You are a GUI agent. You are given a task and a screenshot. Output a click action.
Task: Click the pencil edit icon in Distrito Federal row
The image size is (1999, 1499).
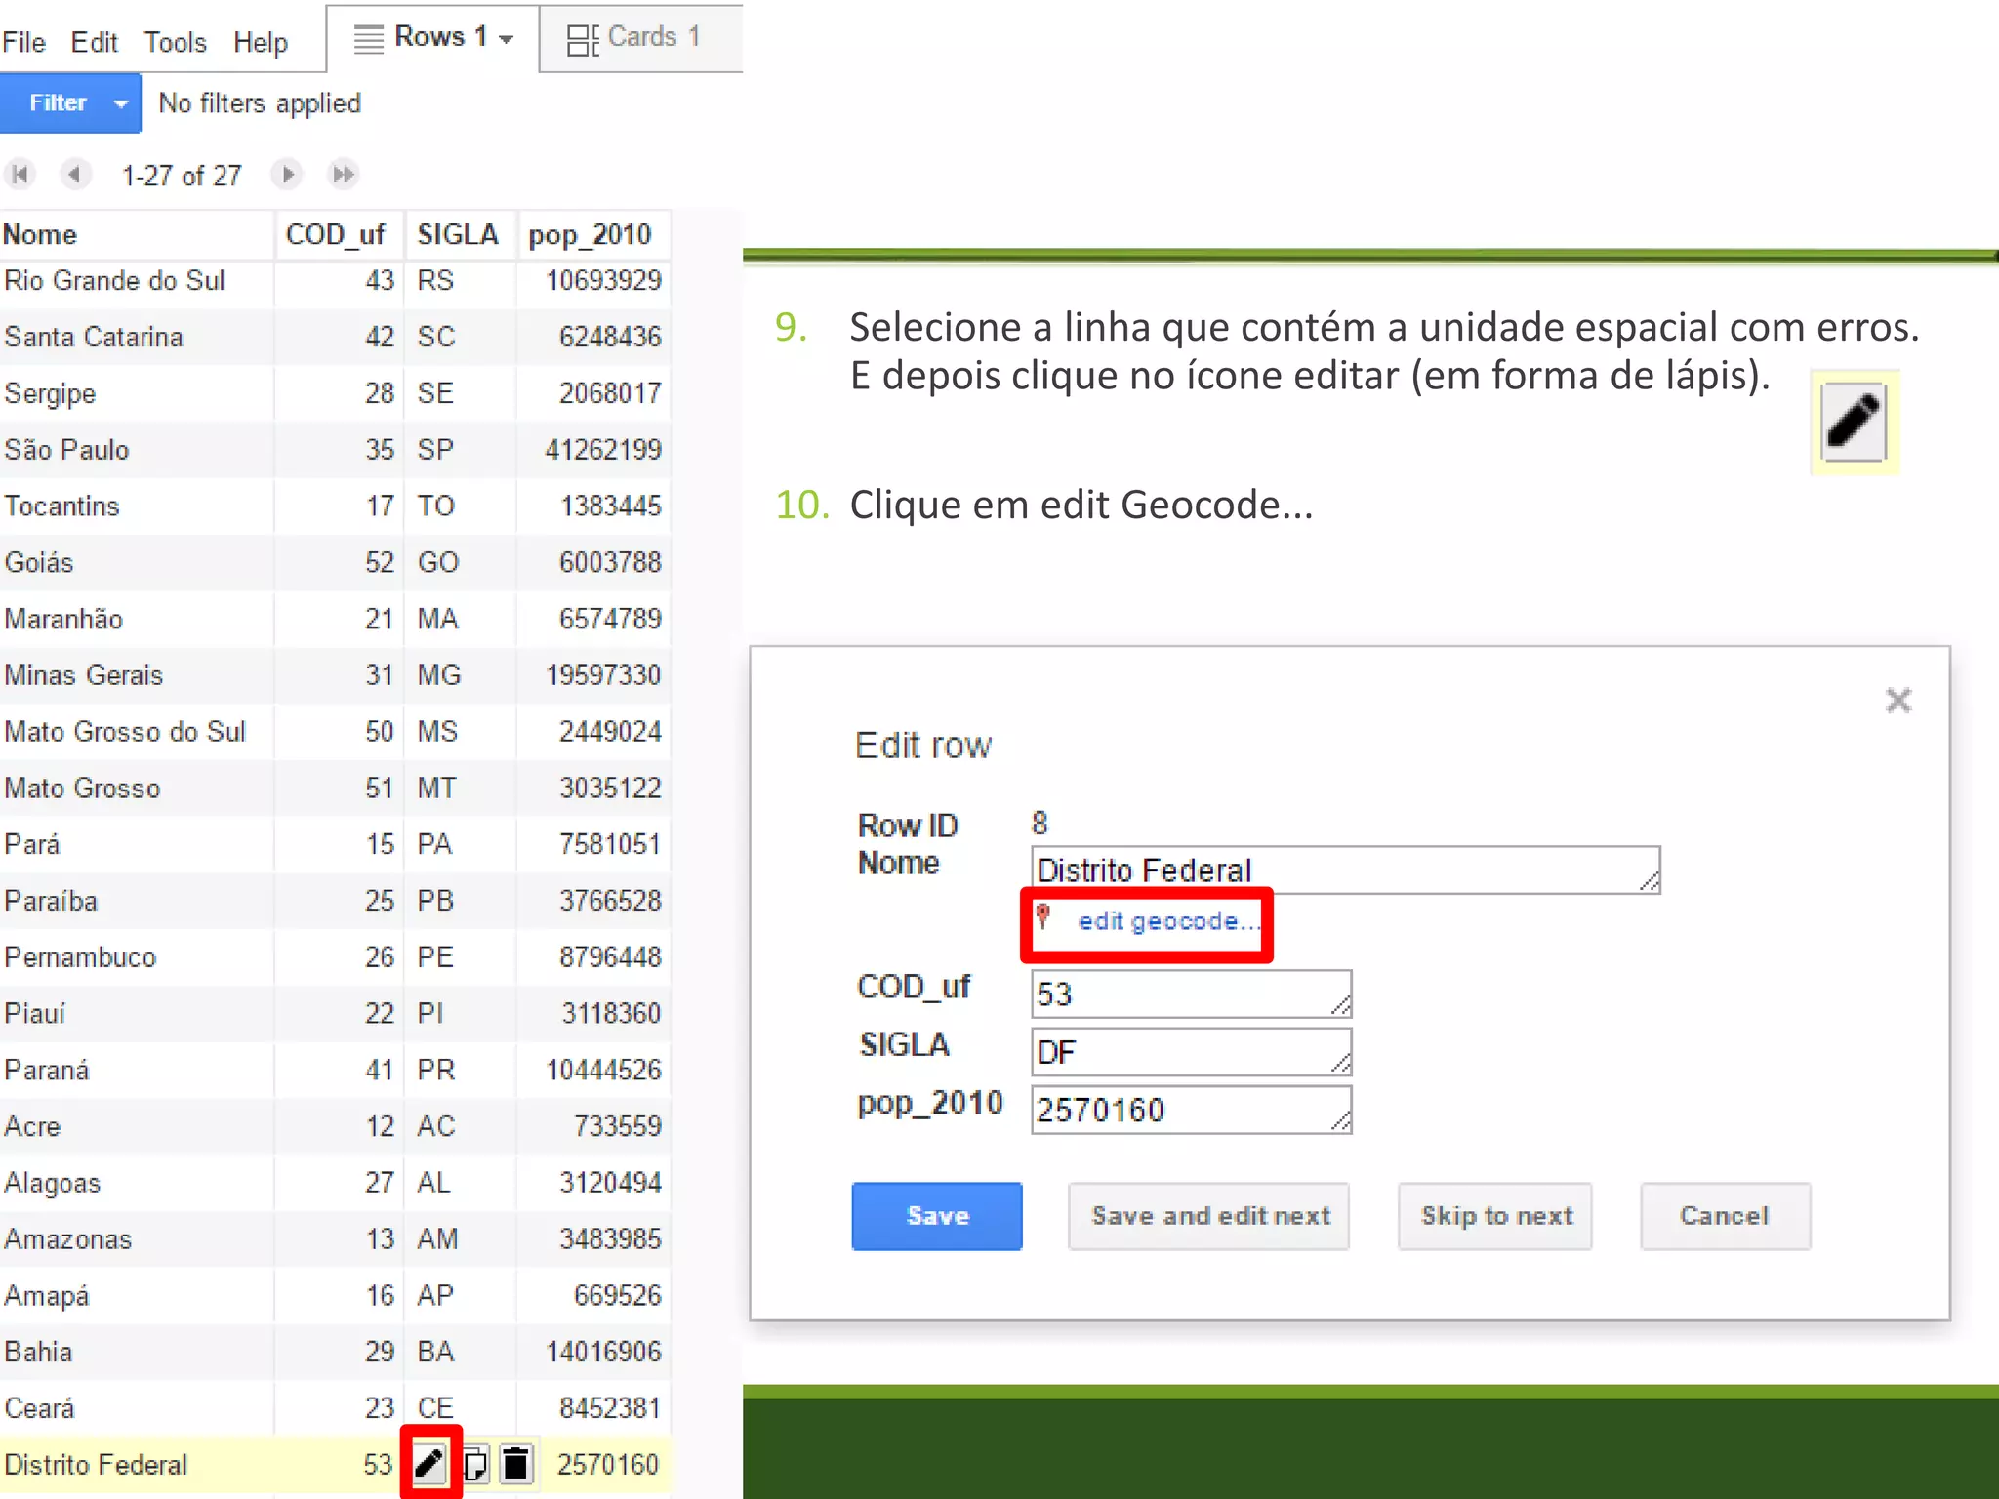pos(429,1463)
